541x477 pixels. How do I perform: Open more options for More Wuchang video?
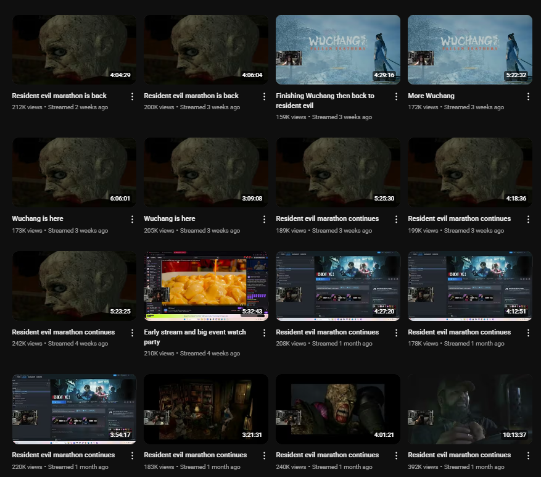click(x=528, y=97)
